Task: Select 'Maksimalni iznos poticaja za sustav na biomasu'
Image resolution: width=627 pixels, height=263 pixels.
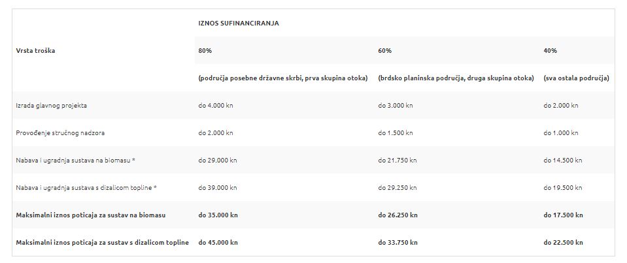Action: point(91,215)
